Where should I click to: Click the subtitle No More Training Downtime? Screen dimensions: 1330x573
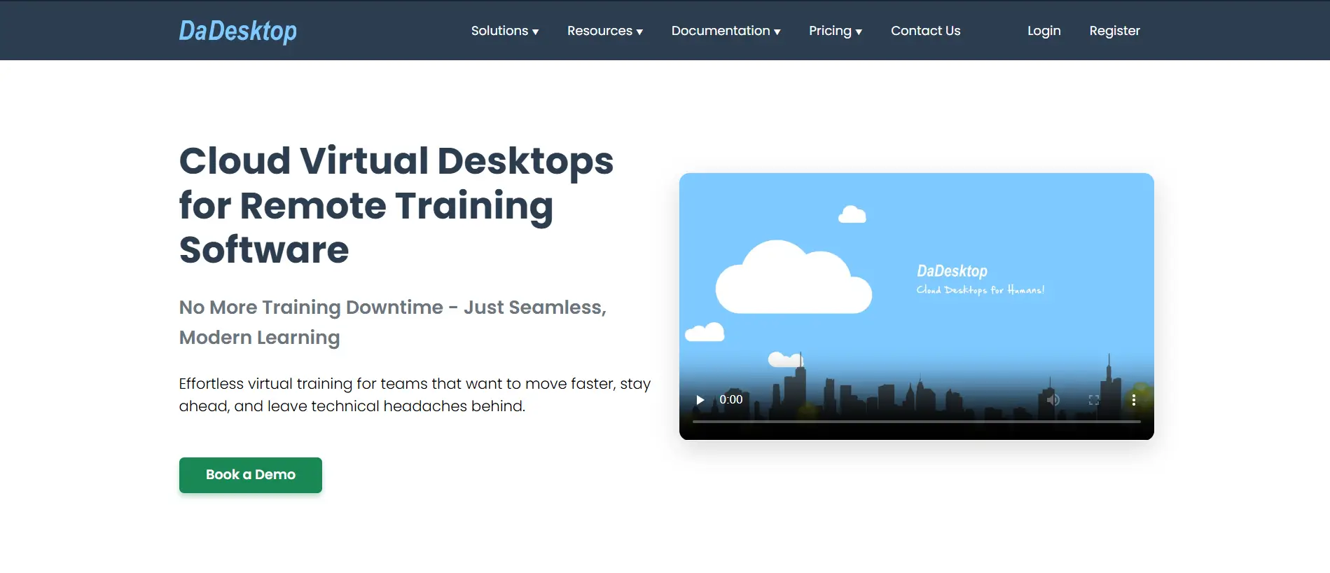click(x=393, y=322)
